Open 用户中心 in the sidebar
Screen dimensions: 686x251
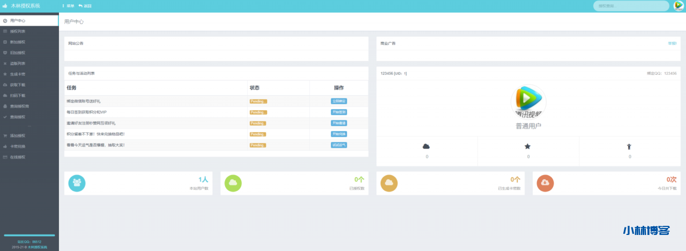18,20
